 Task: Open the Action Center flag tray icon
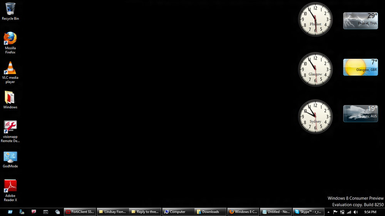[x=335, y=212]
